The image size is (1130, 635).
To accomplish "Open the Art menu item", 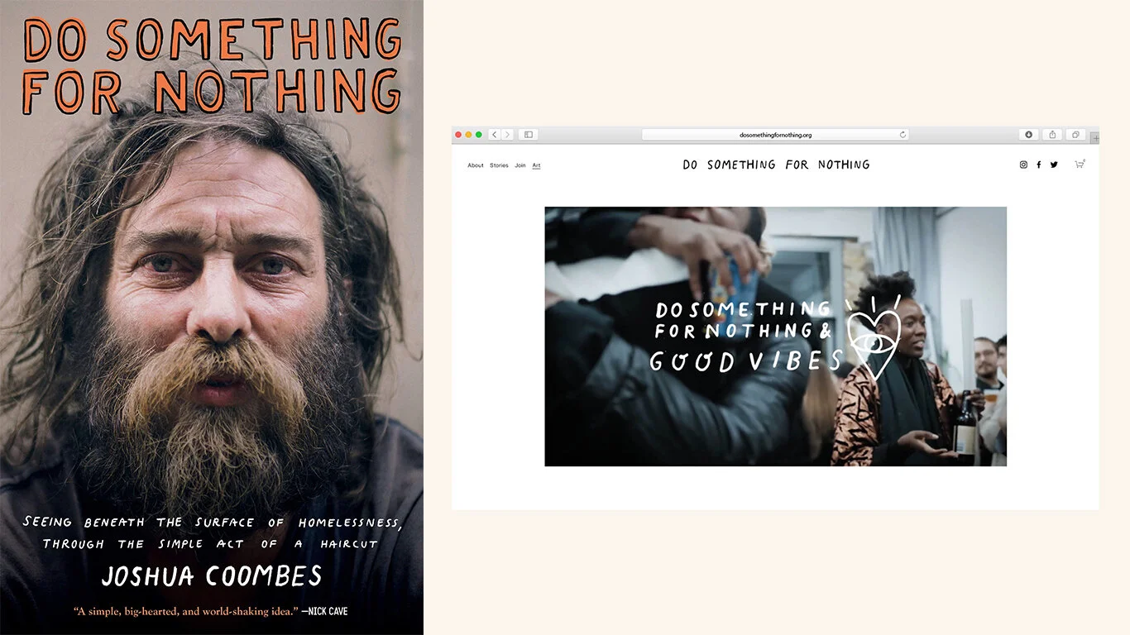I will click(x=536, y=165).
